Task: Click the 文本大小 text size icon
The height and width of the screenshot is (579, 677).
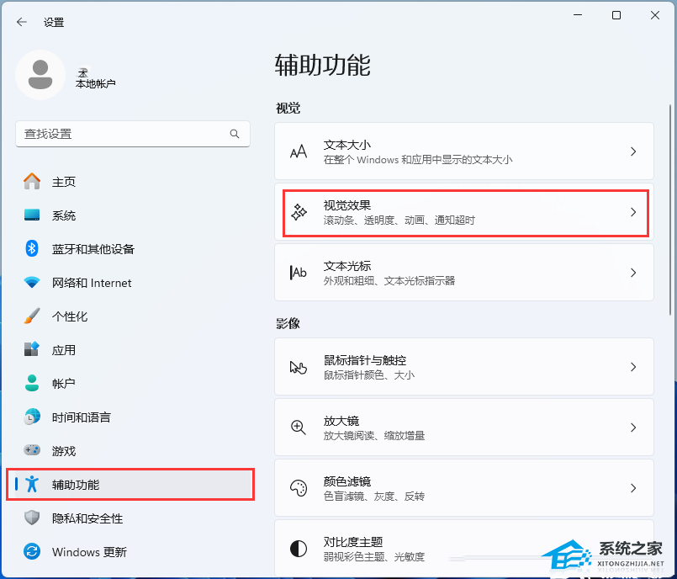Action: coord(299,151)
